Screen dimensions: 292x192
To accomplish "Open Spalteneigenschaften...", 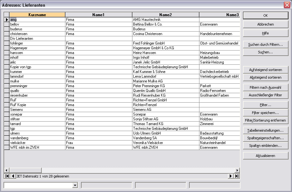I will 265,138.
